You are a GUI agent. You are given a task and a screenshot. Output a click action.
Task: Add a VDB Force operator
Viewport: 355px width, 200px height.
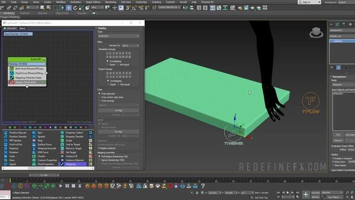[x=40, y=152]
